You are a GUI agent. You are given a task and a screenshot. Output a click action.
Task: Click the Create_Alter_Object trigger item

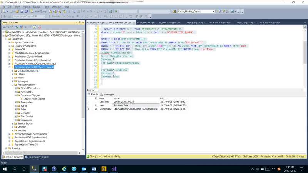pos(34,99)
